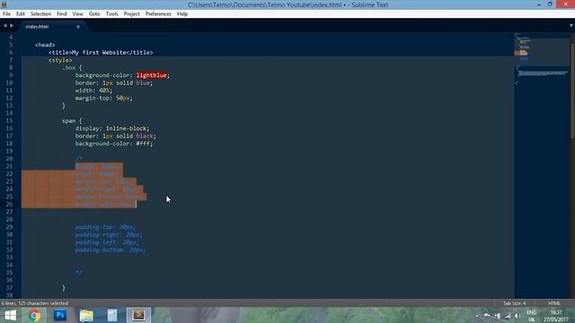Click the comment closing */ on line 35
The height and width of the screenshot is (323, 575).
coord(79,273)
